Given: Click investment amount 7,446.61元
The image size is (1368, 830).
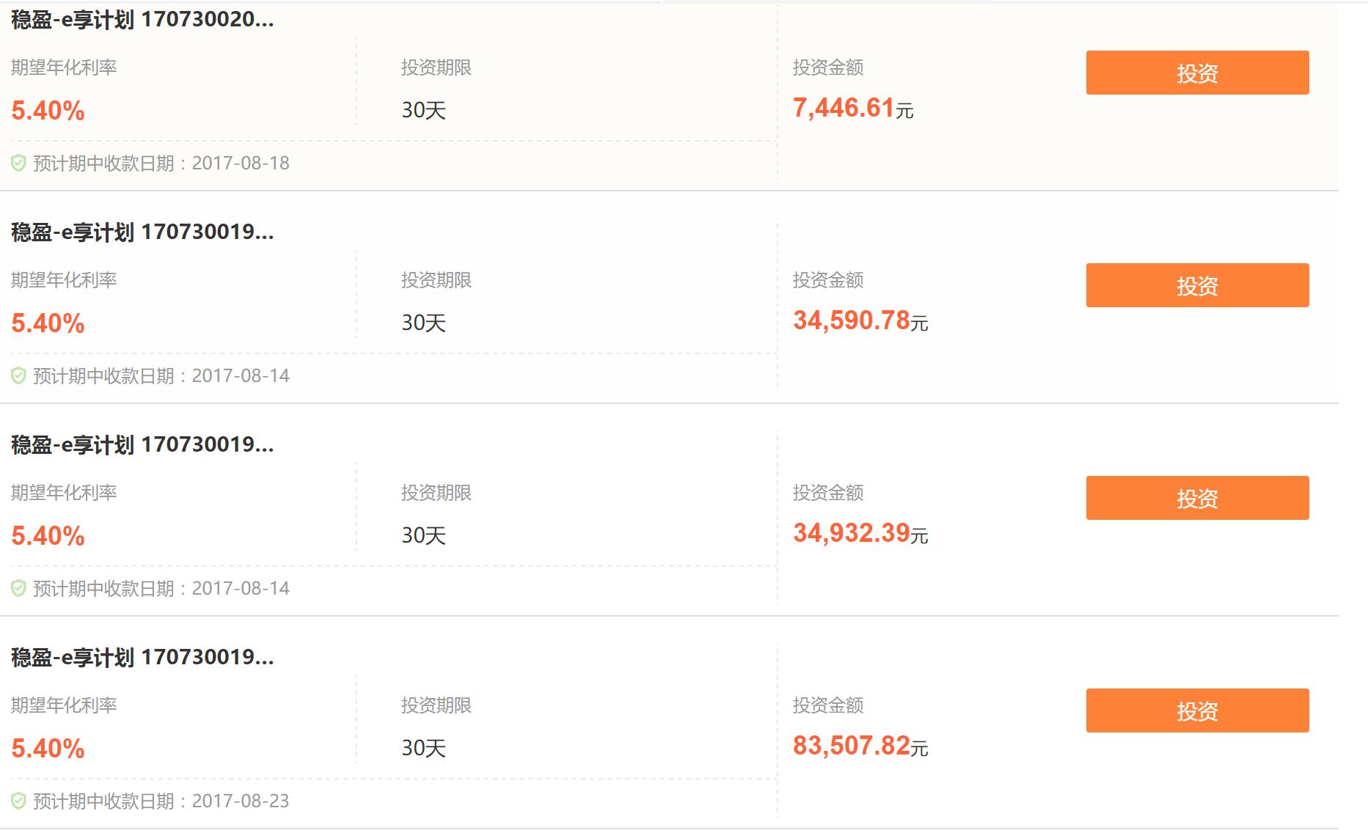Looking at the screenshot, I should [855, 109].
